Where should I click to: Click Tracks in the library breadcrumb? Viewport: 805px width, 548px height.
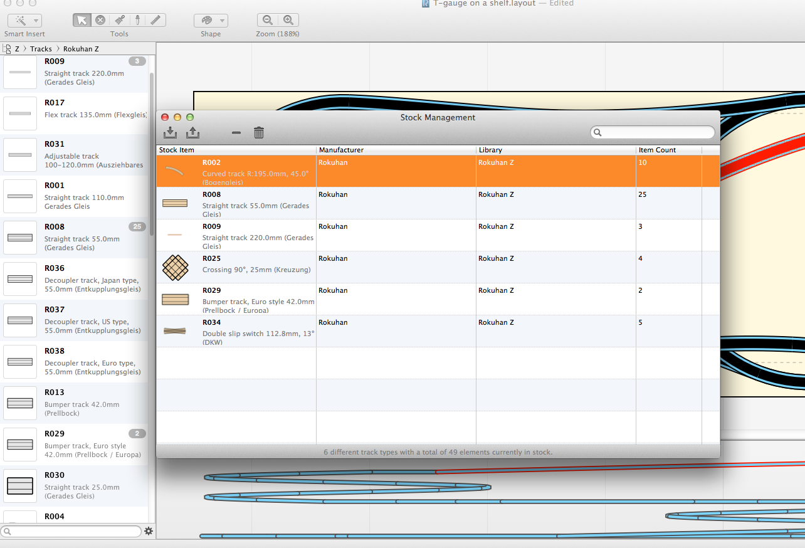[41, 49]
